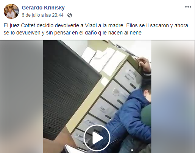
Task: Click the word nene ending the caption
Action: pyautogui.click(x=136, y=33)
